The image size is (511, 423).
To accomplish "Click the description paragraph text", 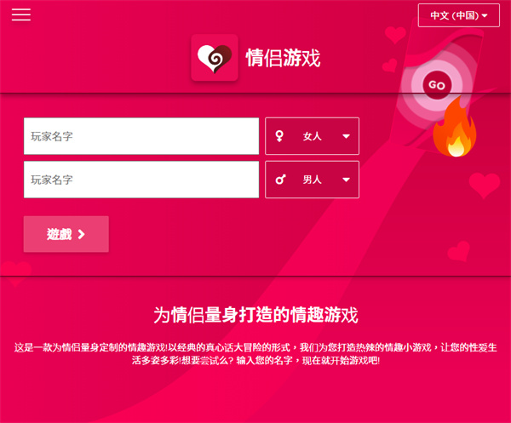I will tap(255, 354).
